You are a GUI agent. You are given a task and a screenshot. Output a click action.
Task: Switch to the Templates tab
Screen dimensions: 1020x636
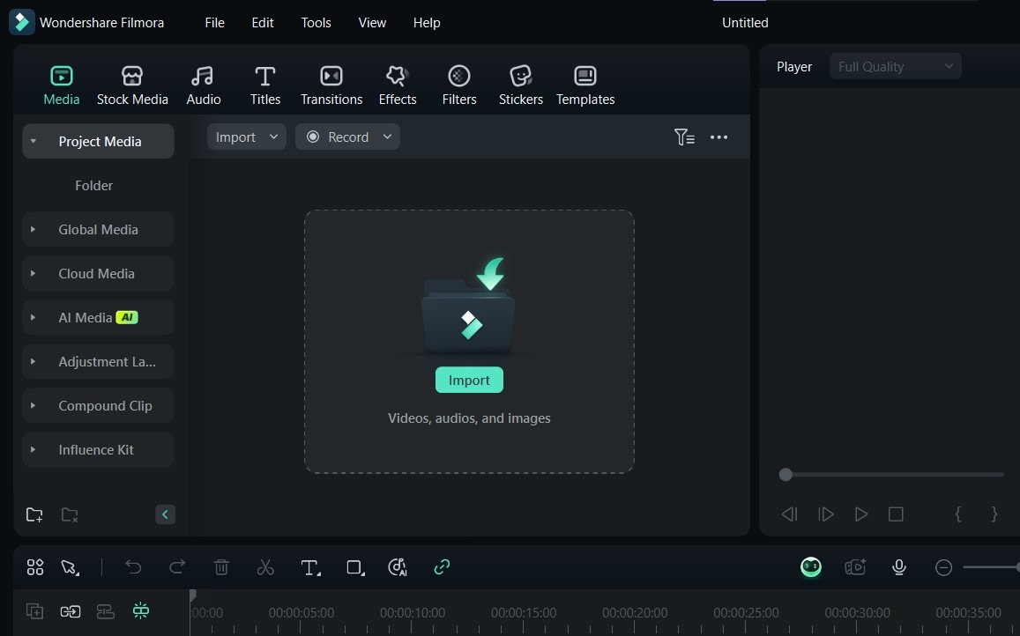click(x=584, y=85)
